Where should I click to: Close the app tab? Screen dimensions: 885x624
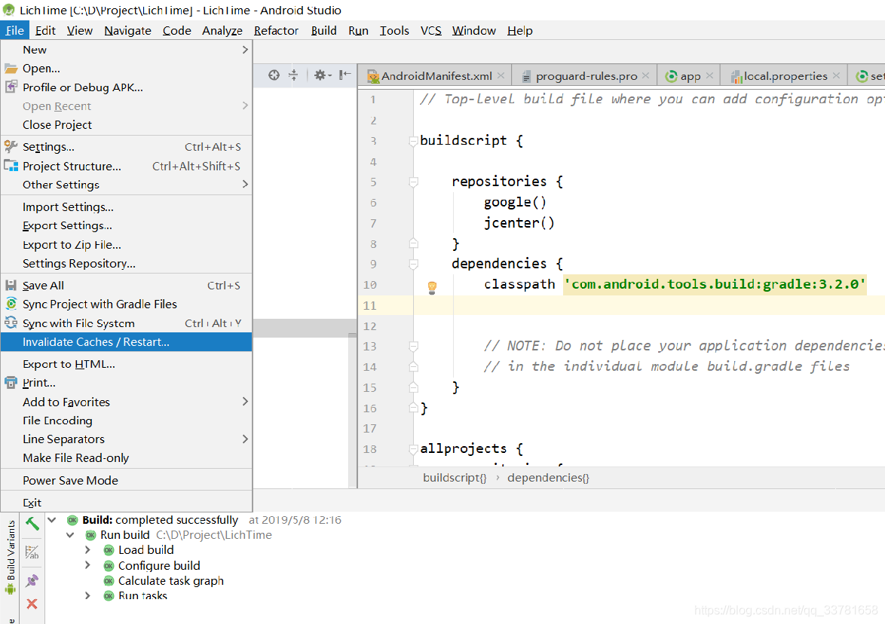(709, 75)
